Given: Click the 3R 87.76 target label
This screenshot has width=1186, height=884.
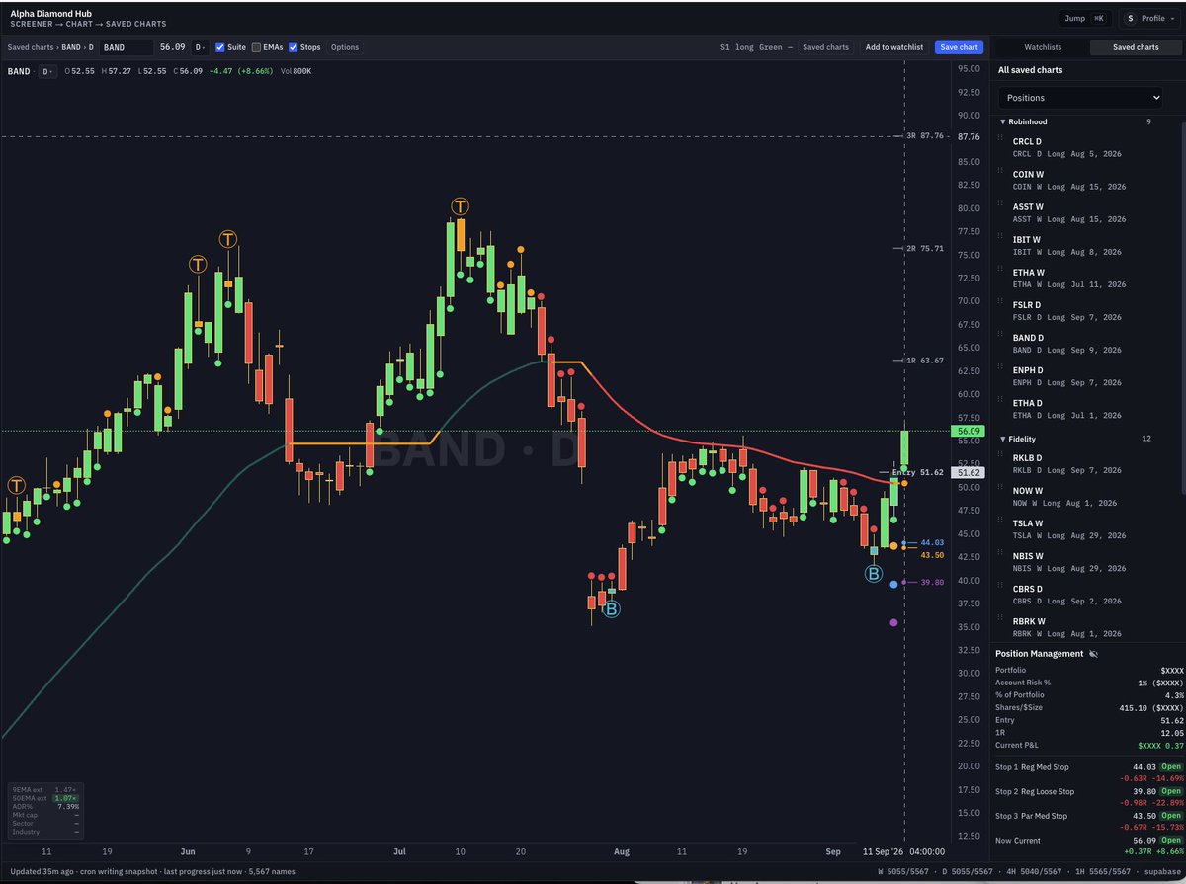Looking at the screenshot, I should (x=925, y=136).
